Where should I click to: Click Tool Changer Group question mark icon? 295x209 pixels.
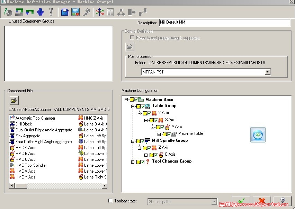click(148, 162)
